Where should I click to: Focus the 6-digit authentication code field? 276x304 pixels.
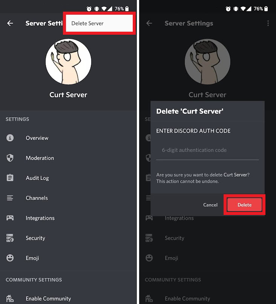207,150
